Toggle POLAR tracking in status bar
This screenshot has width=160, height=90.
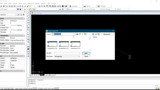(x=30, y=88)
